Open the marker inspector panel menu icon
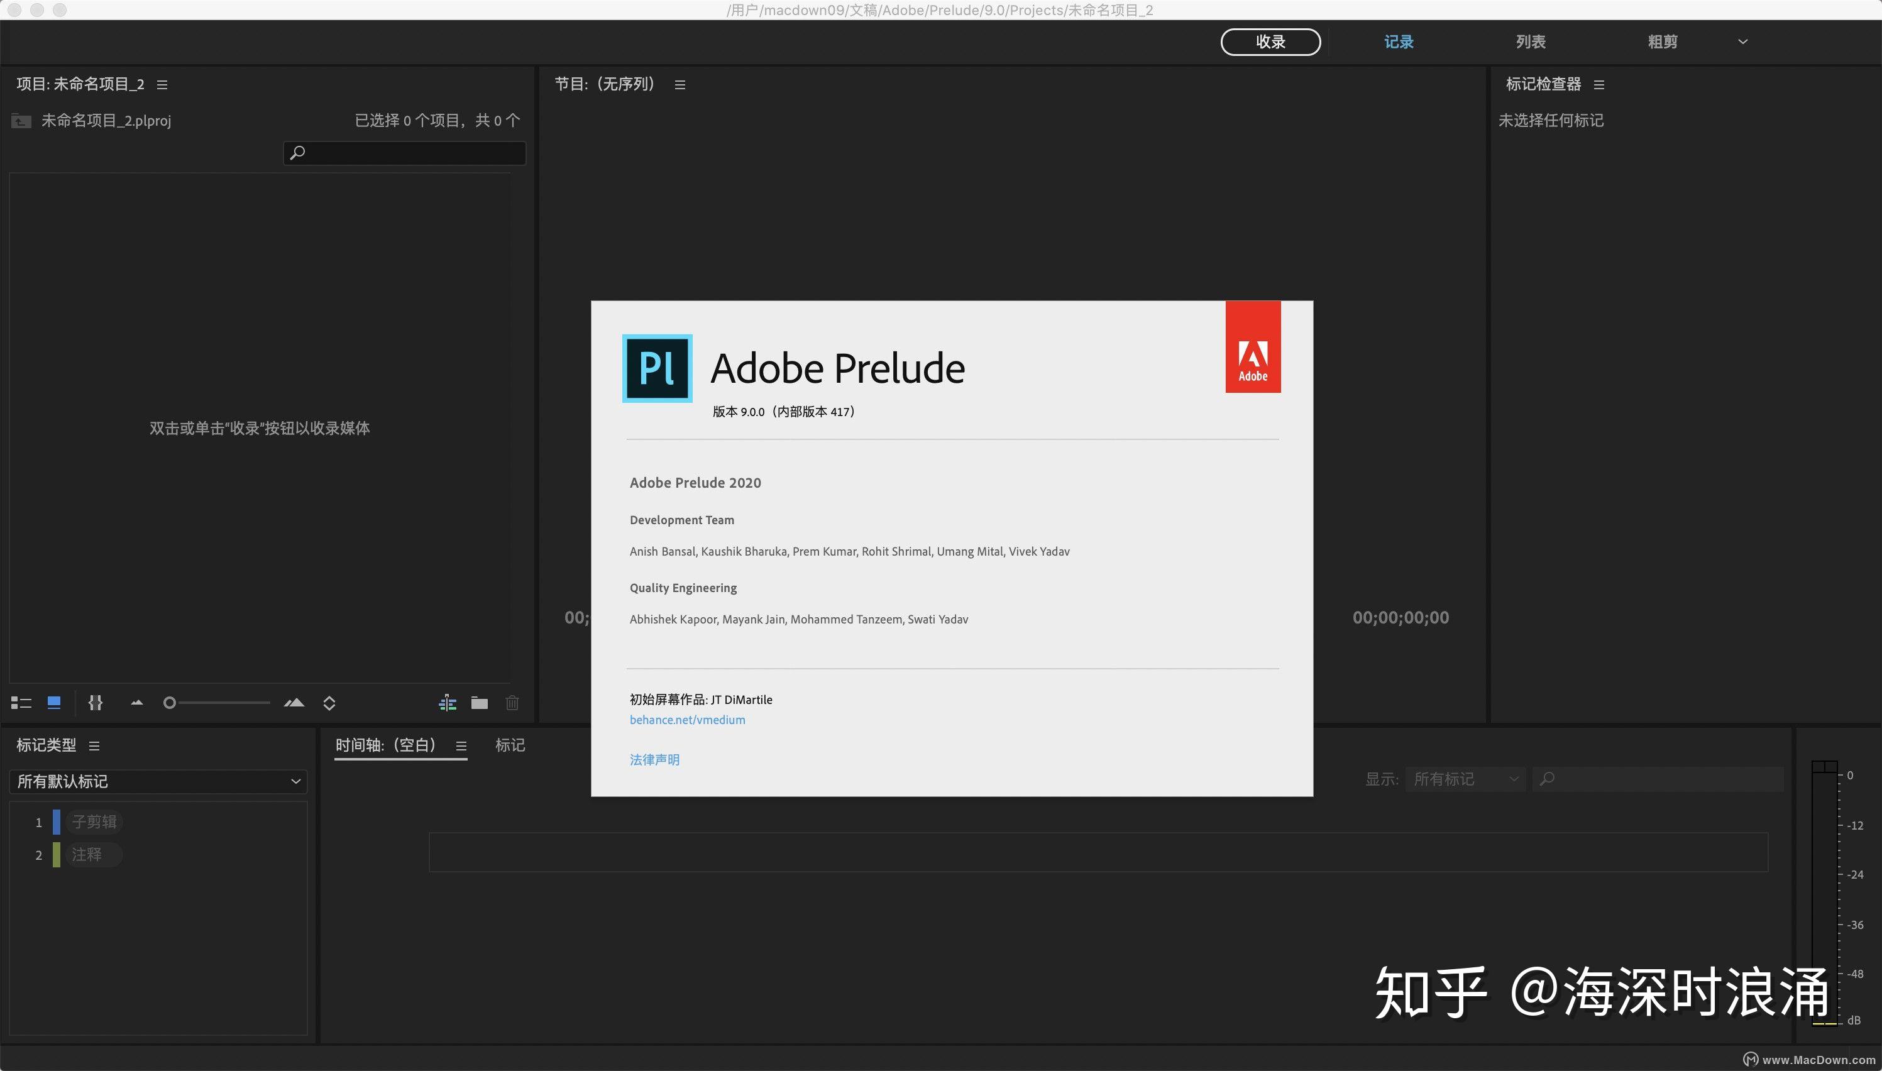 [x=1599, y=85]
